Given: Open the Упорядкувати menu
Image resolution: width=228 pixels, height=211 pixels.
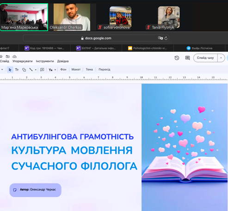Looking at the screenshot, I should pos(23,61).
